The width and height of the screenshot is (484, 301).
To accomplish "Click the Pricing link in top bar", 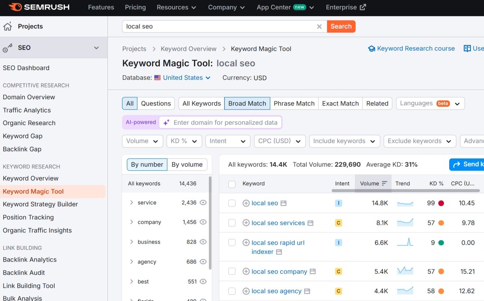I will click(135, 7).
